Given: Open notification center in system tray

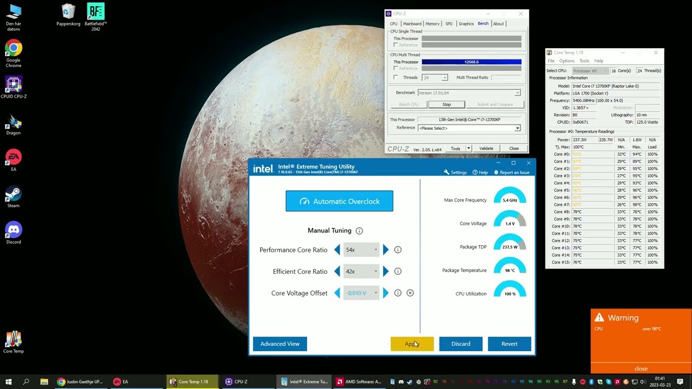Looking at the screenshot, I should click(680, 381).
